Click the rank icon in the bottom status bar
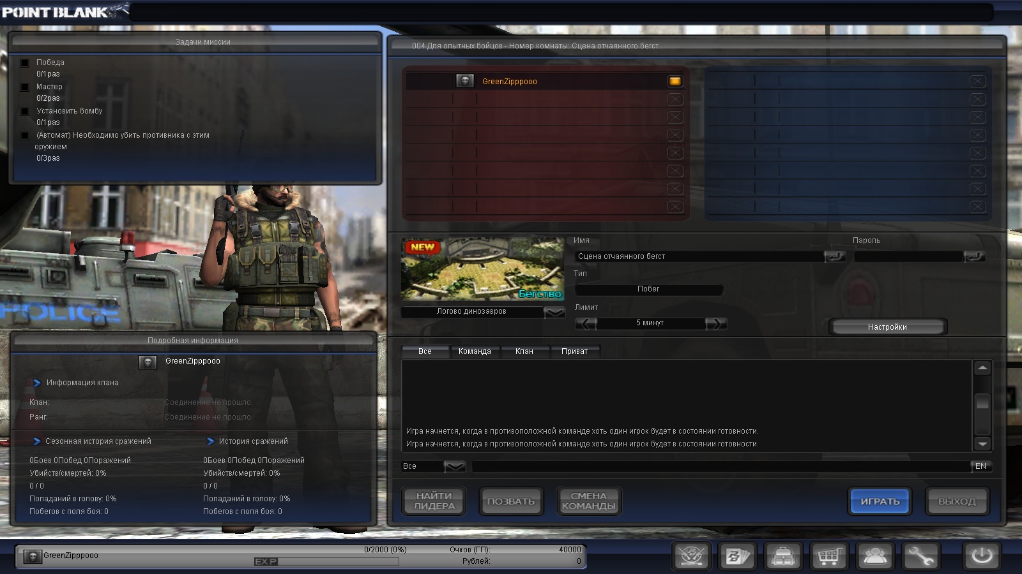 click(33, 556)
